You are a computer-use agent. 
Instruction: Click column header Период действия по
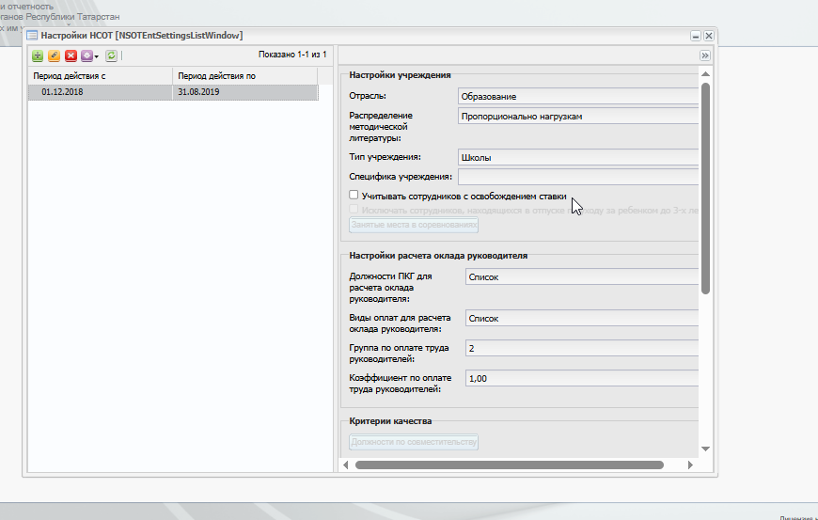[x=244, y=76]
